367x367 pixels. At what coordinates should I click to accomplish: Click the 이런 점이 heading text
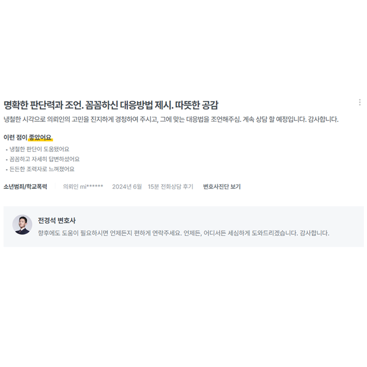[15, 137]
